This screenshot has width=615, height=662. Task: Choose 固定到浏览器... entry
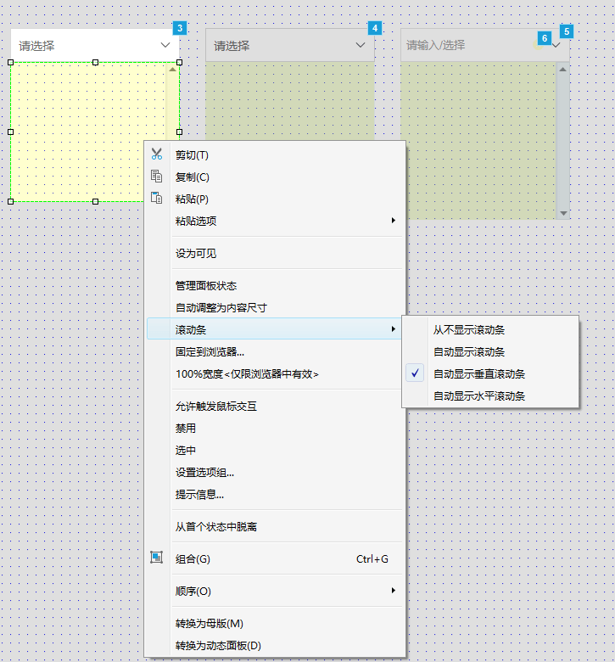[x=275, y=351]
